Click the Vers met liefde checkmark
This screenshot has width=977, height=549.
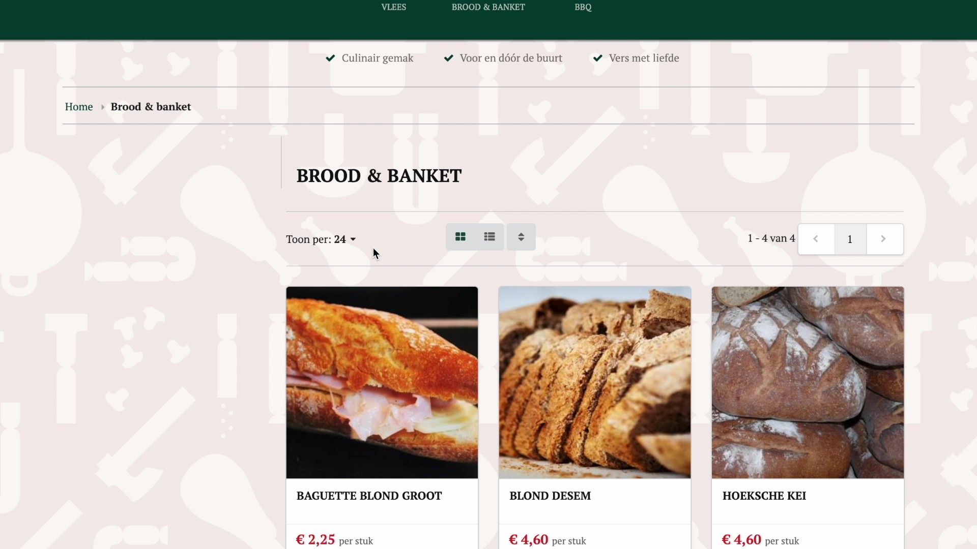[x=598, y=58]
